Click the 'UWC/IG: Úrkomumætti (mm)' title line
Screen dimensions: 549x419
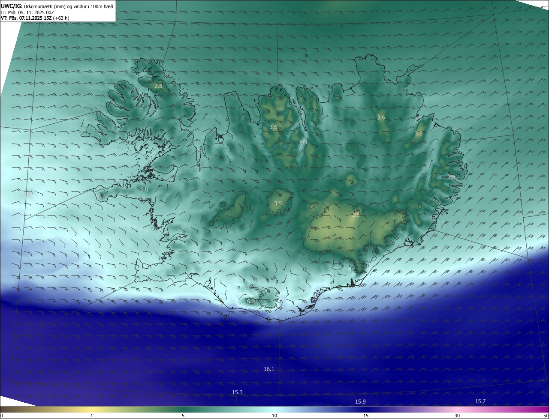click(x=57, y=6)
